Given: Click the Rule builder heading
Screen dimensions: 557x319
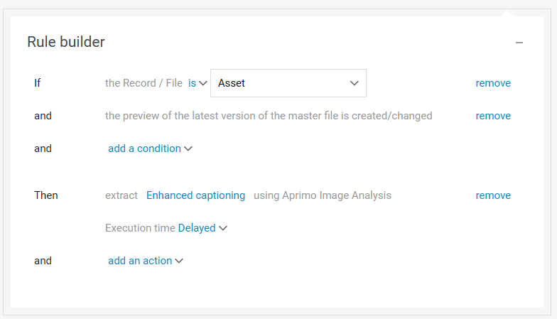Looking at the screenshot, I should (x=66, y=42).
